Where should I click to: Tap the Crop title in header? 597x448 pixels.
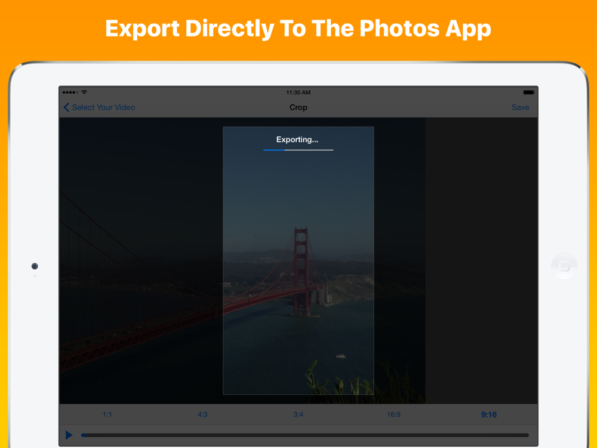[298, 108]
